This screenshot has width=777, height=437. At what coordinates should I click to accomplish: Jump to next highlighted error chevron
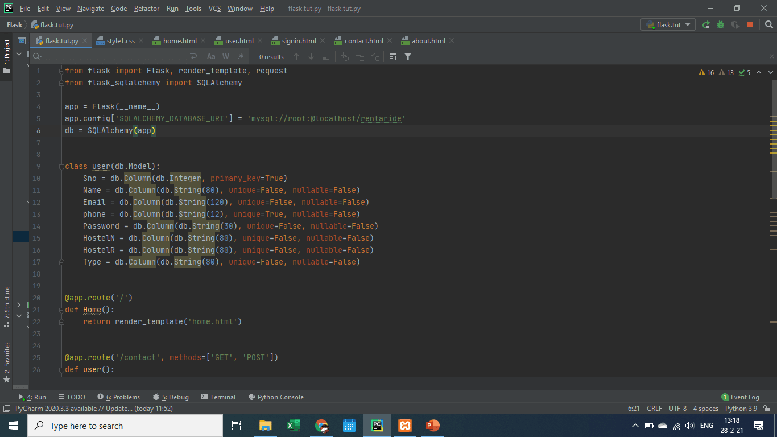click(771, 73)
